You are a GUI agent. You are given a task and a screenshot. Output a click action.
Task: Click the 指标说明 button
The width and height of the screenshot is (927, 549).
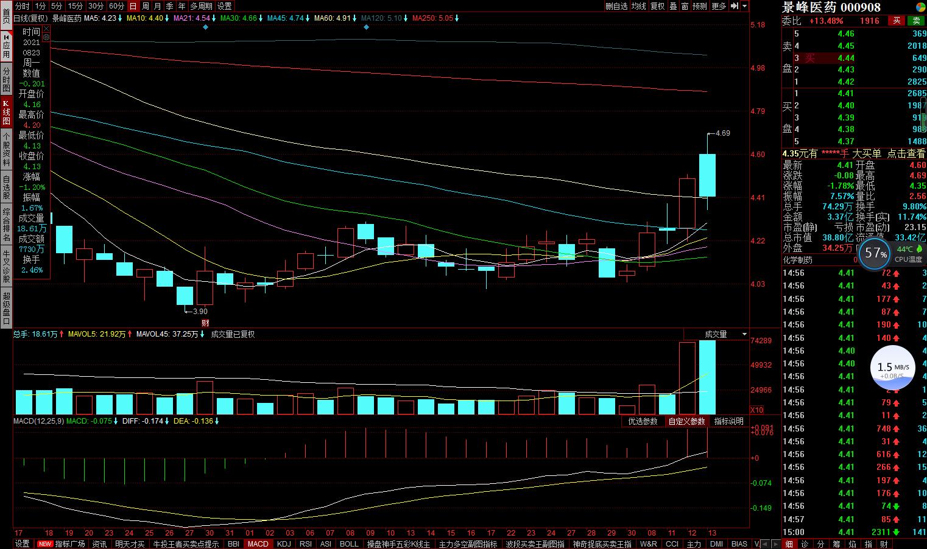729,421
